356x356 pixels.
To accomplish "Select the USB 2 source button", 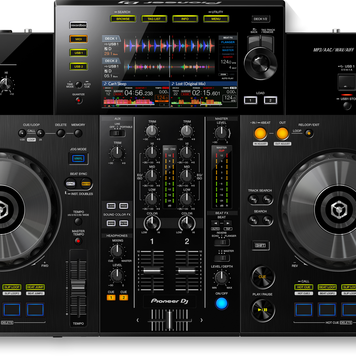I will 79,67.
